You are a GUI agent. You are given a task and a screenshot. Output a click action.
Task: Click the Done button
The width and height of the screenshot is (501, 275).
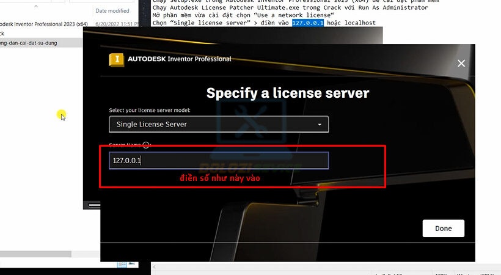click(443, 229)
